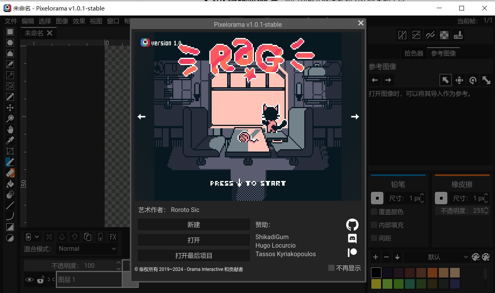
Task: Show next splash artwork arrow
Action: pos(355,117)
